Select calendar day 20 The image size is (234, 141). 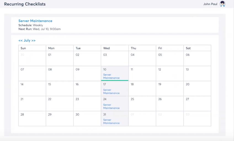point(197,88)
